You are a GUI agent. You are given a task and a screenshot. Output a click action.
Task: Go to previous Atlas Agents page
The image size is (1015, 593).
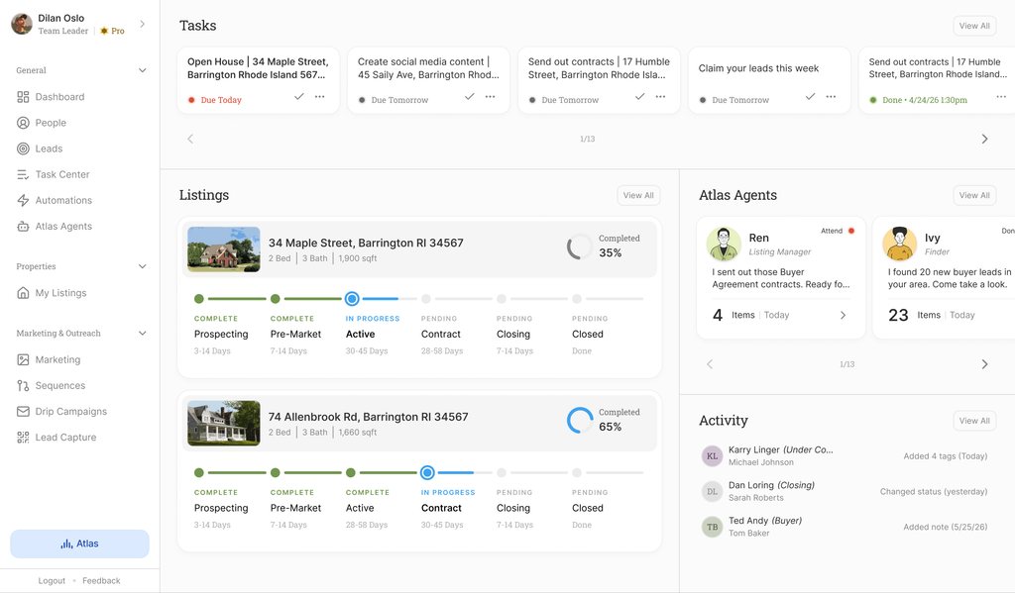tap(710, 364)
